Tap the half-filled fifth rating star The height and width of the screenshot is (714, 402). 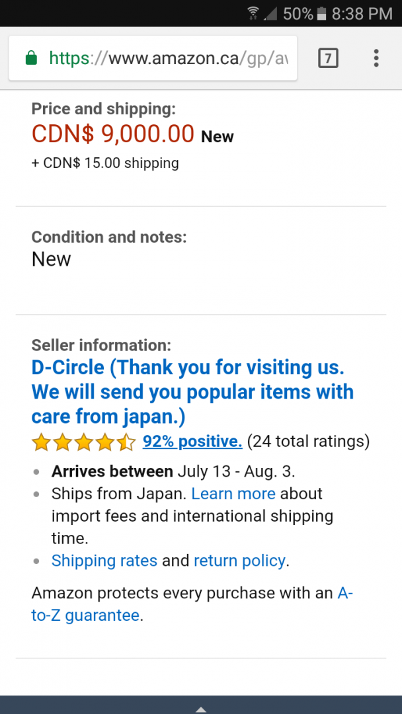click(x=126, y=442)
